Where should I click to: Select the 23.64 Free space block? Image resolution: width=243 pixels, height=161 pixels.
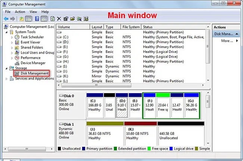[x=163, y=105]
